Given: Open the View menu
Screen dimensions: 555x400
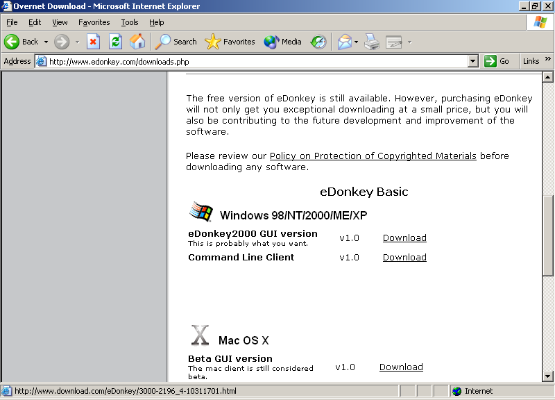Looking at the screenshot, I should pos(60,22).
